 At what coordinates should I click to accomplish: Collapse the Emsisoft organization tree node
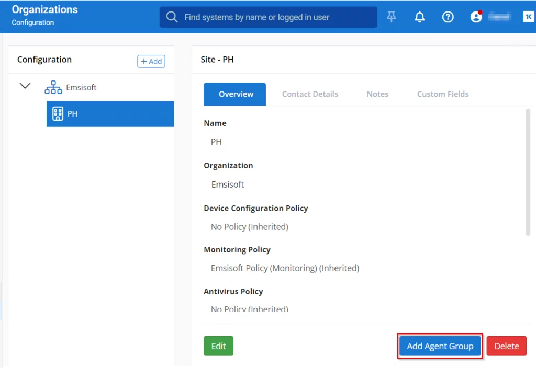pyautogui.click(x=25, y=86)
